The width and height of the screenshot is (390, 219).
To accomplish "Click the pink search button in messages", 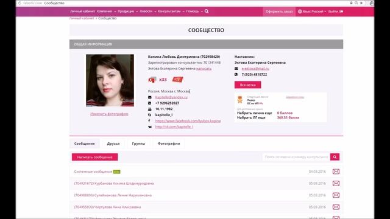I will point(335,157).
